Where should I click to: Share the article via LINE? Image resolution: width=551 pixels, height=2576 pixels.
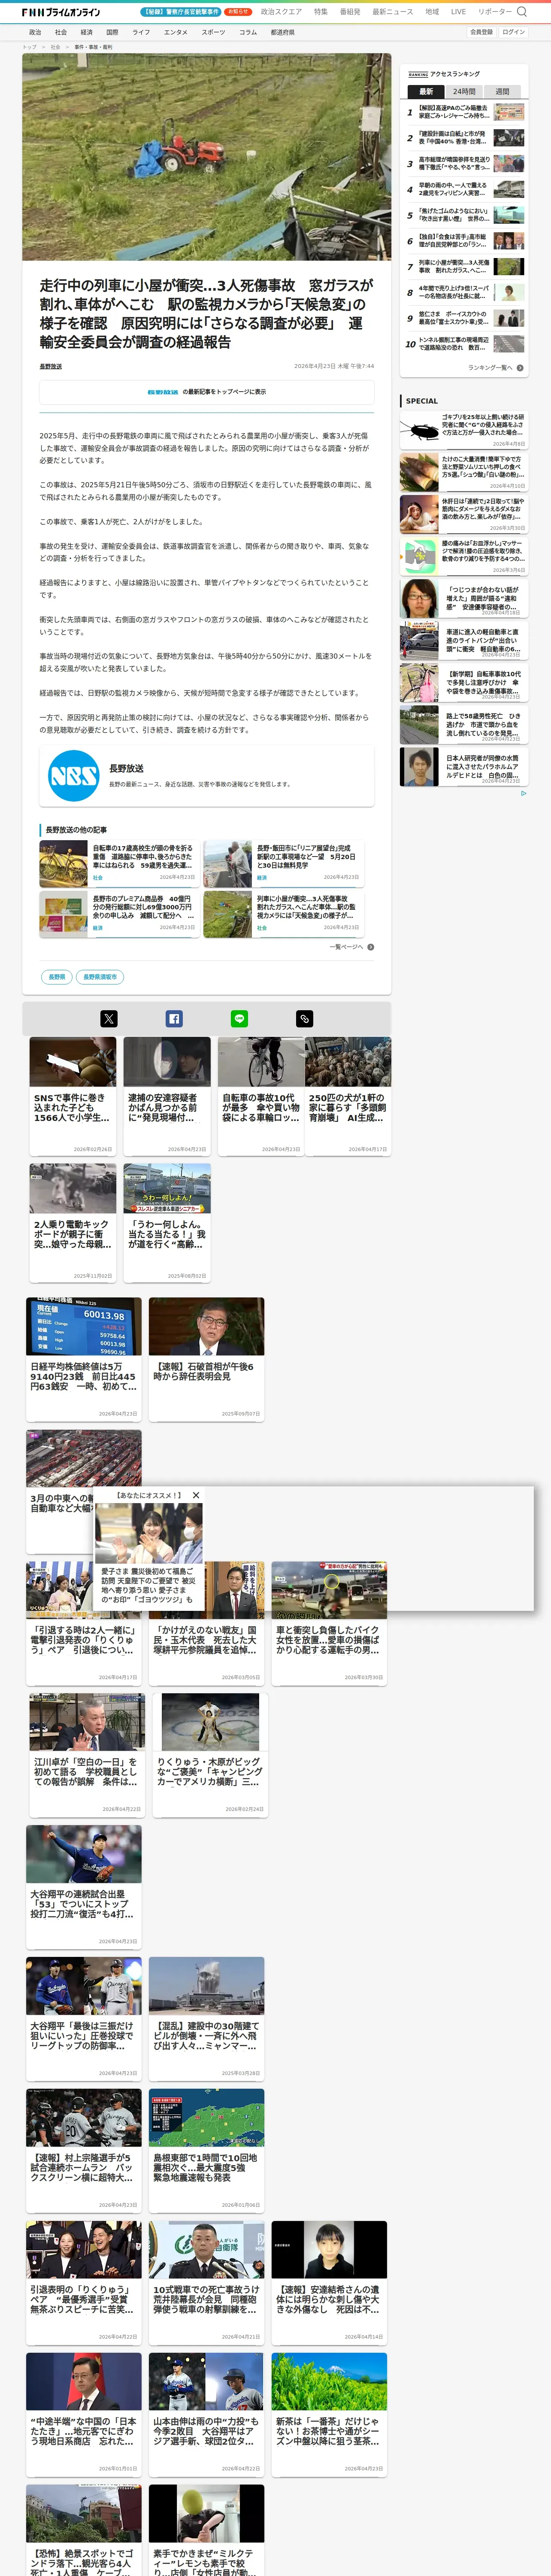point(239,1018)
